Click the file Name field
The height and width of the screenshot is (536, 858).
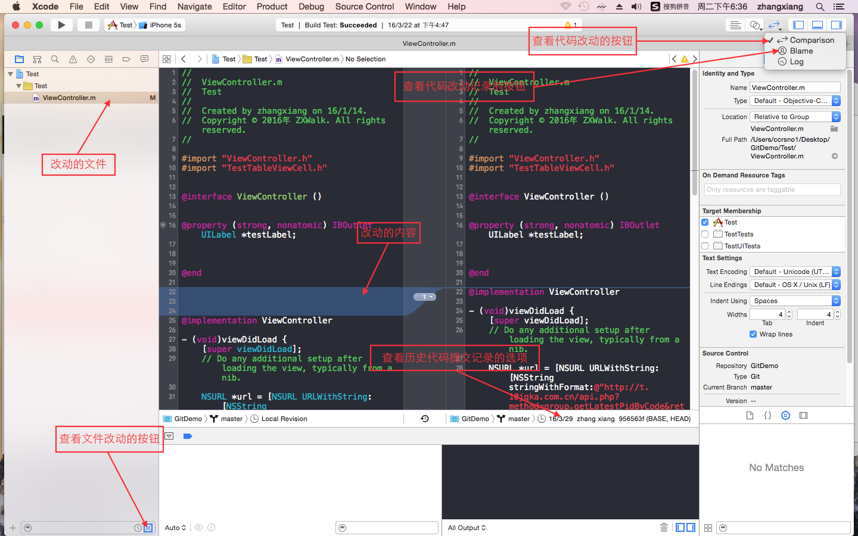click(795, 88)
